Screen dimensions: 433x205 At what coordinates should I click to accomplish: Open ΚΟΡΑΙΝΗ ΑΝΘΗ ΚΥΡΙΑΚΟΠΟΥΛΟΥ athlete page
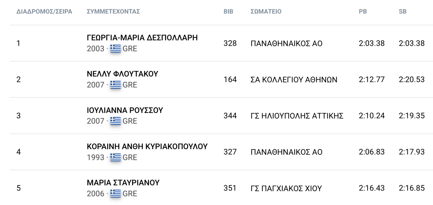click(147, 146)
